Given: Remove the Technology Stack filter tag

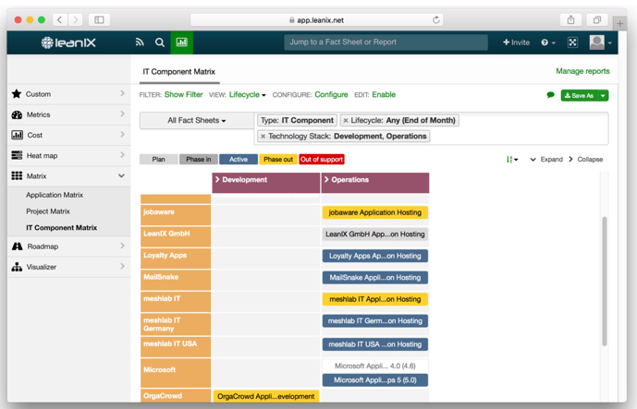Looking at the screenshot, I should pyautogui.click(x=263, y=137).
